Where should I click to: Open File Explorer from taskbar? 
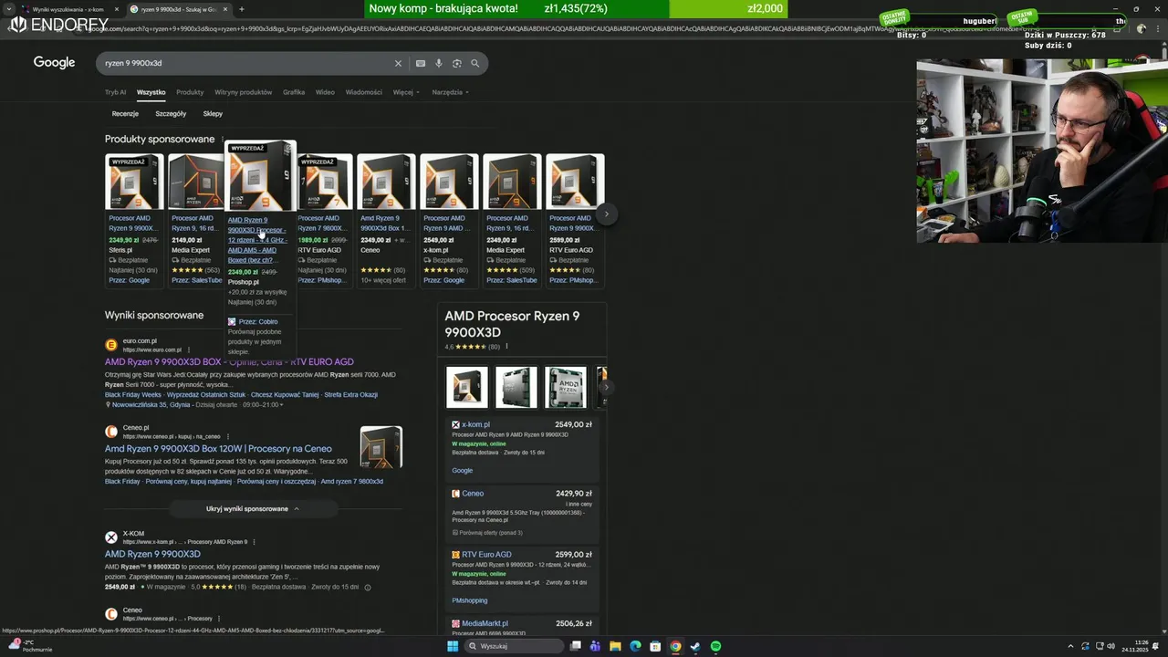[615, 646]
